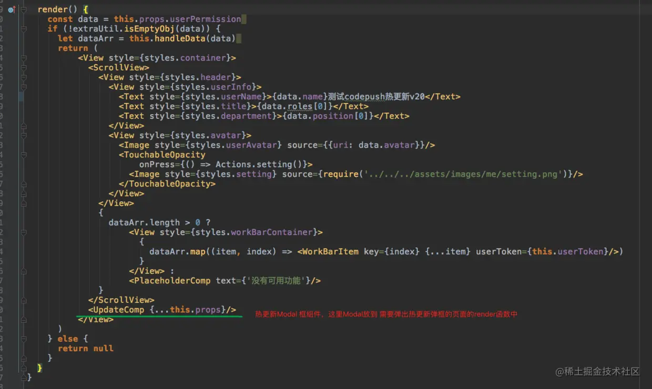This screenshot has width=652, height=389.
Task: Click closing '</ScrollView>' tag
Action: (121, 300)
